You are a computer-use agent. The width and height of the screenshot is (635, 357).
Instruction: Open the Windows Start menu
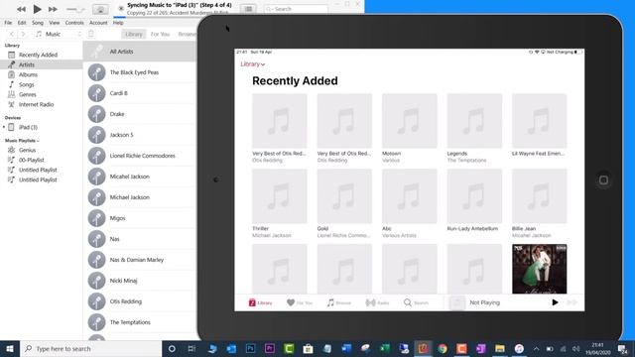[x=10, y=348]
